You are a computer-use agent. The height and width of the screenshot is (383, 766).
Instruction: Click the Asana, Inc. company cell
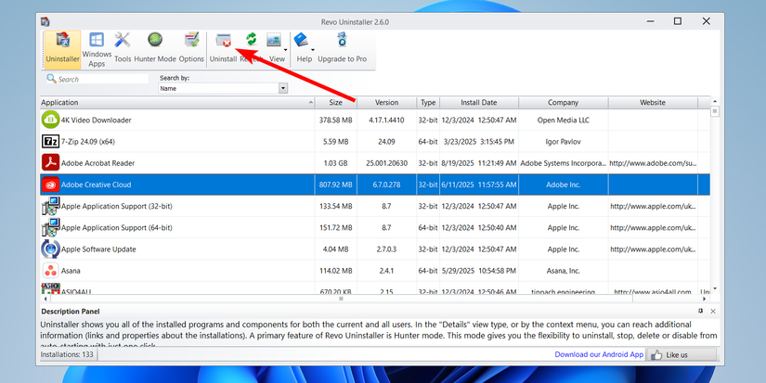(564, 270)
